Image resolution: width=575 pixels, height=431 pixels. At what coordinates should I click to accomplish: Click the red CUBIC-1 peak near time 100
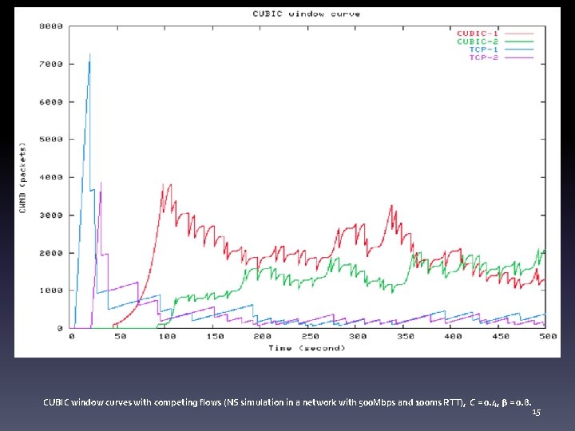[163, 185]
